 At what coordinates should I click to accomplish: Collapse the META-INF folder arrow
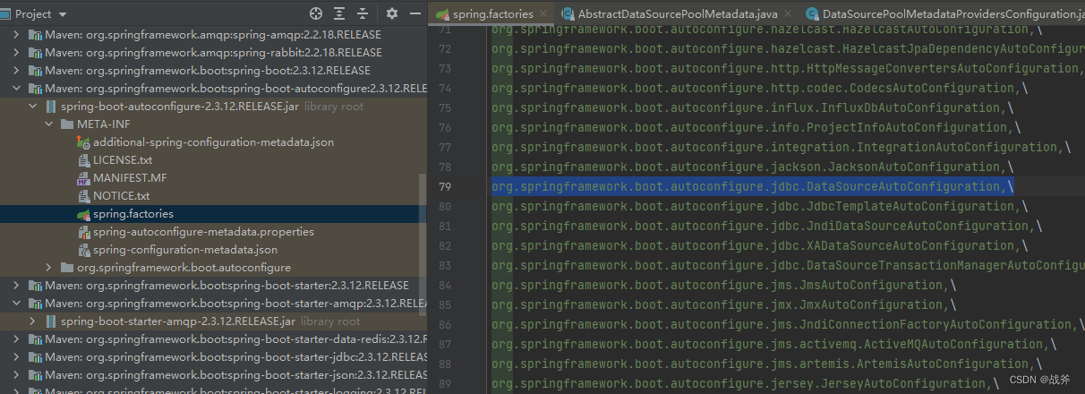(x=50, y=124)
